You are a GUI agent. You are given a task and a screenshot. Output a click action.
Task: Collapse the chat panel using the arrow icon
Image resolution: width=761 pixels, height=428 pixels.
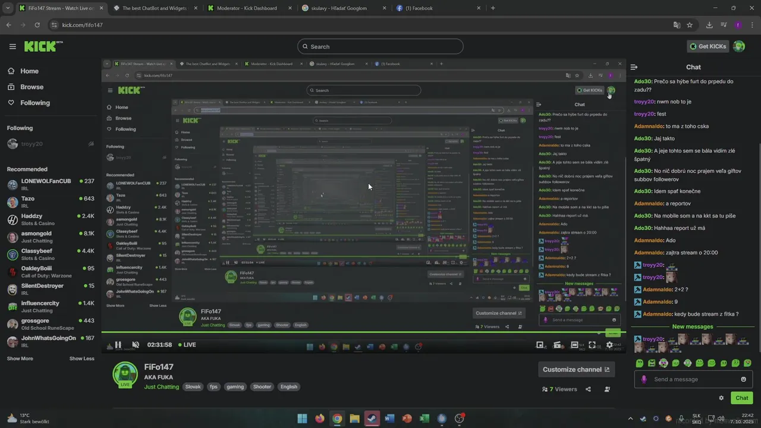point(634,67)
